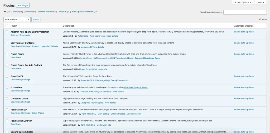Deactivate the GTranslate plugin
The image size is (270, 133).
tap(16, 91)
